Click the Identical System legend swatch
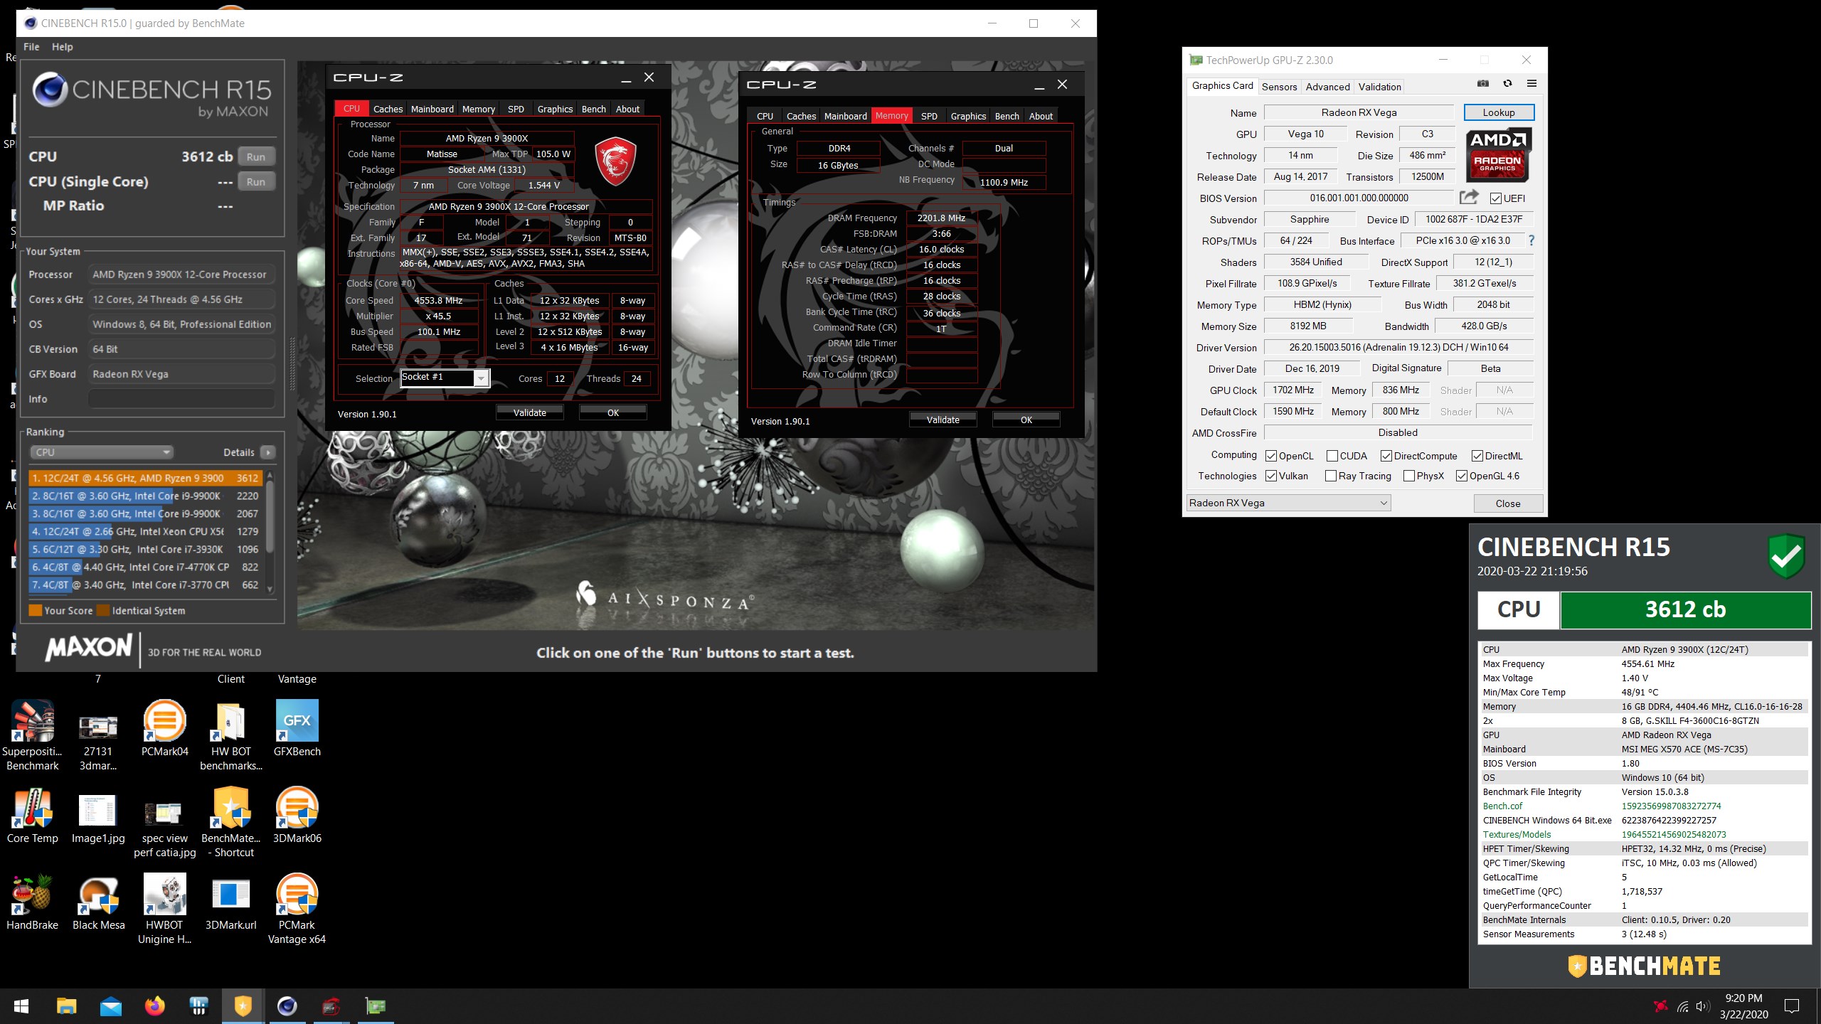The width and height of the screenshot is (1821, 1024). (102, 610)
